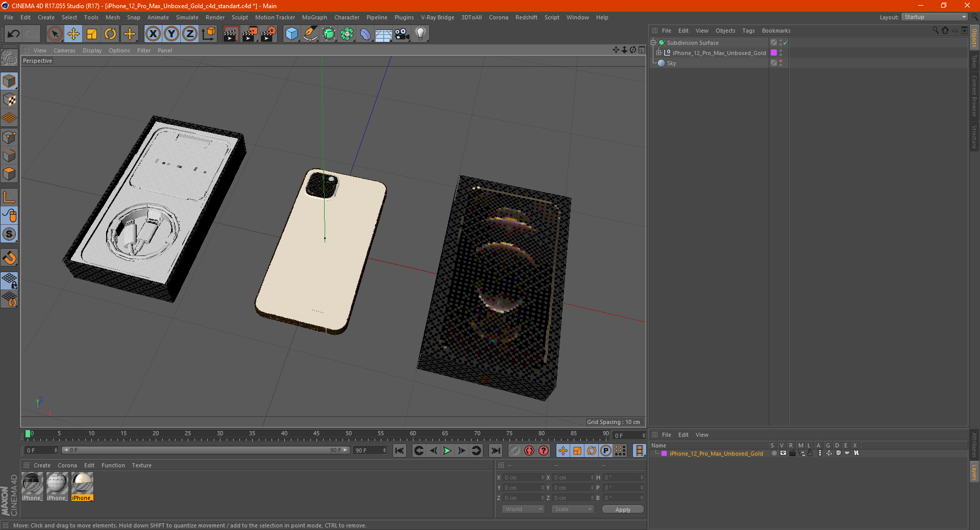Switch to Model mode cube icon
This screenshot has height=530, width=980.
click(x=9, y=81)
